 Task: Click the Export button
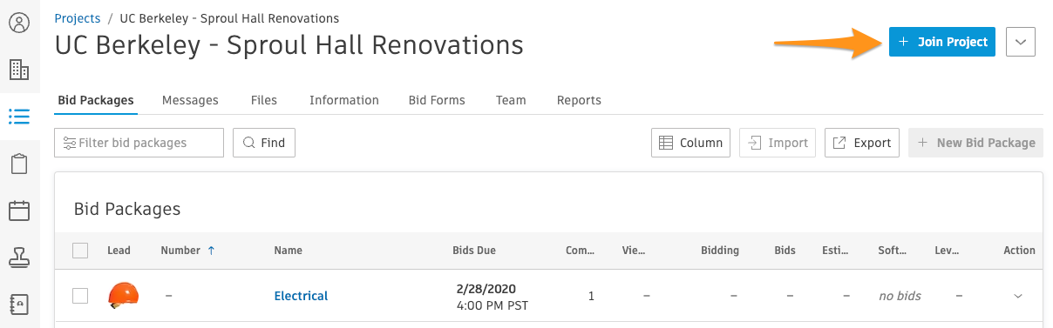(862, 143)
